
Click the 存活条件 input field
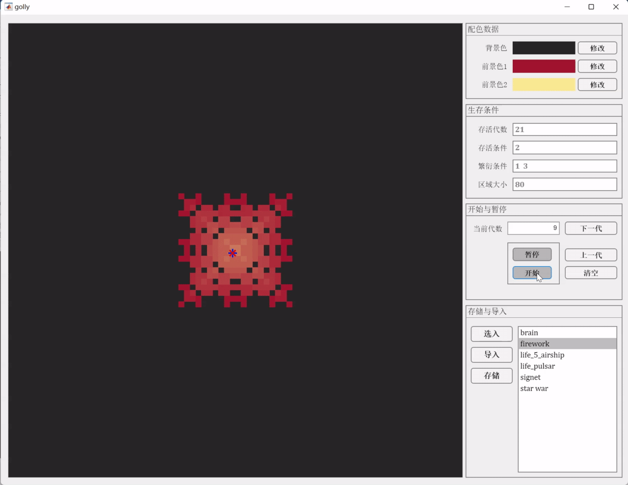(565, 148)
